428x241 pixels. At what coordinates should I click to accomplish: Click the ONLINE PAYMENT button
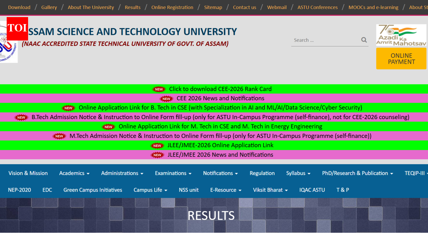tap(401, 59)
